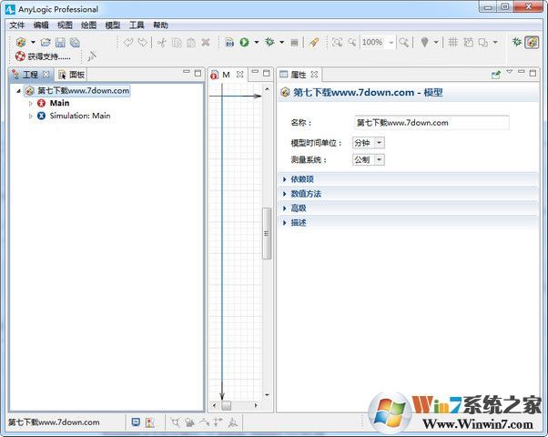
Task: Collapse the 第七下载www.7down.com tree node
Action: click(18, 91)
